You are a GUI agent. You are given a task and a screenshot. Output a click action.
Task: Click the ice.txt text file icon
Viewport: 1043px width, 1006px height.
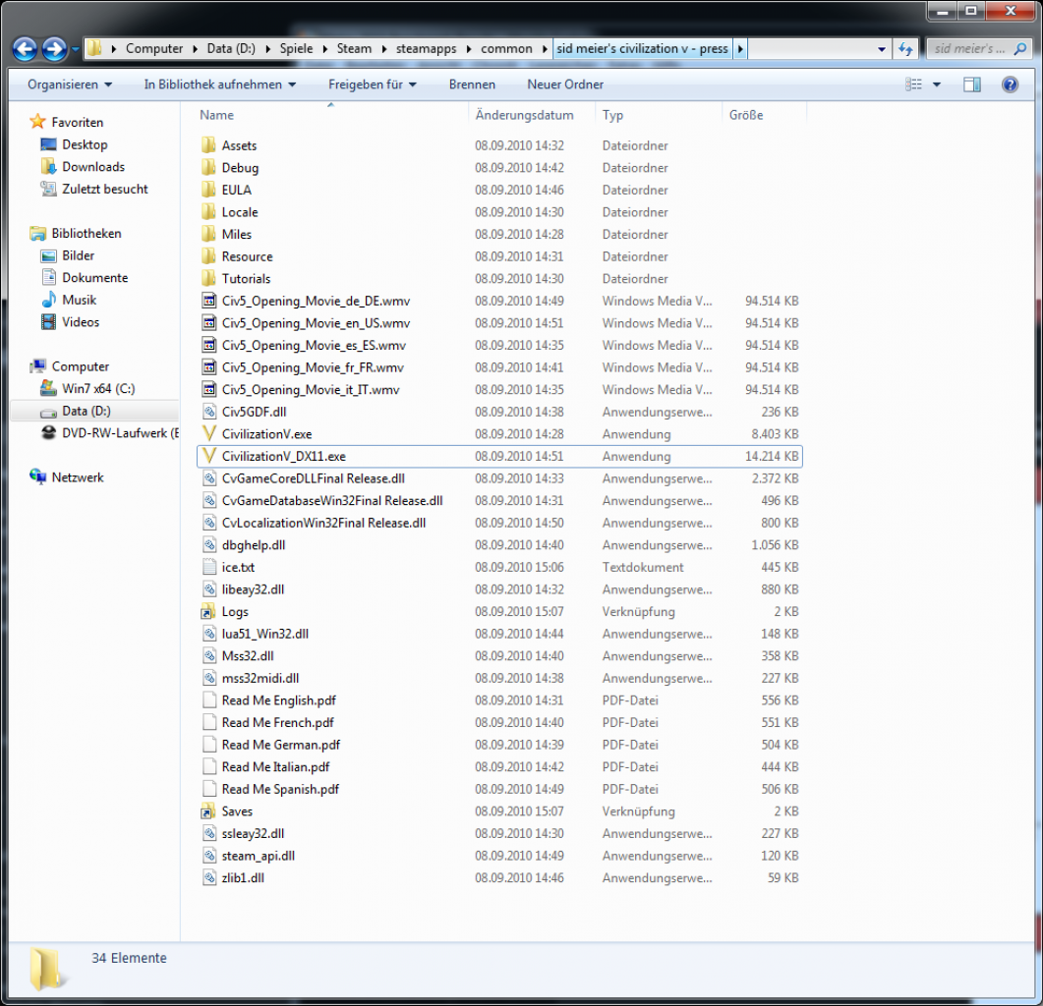208,567
